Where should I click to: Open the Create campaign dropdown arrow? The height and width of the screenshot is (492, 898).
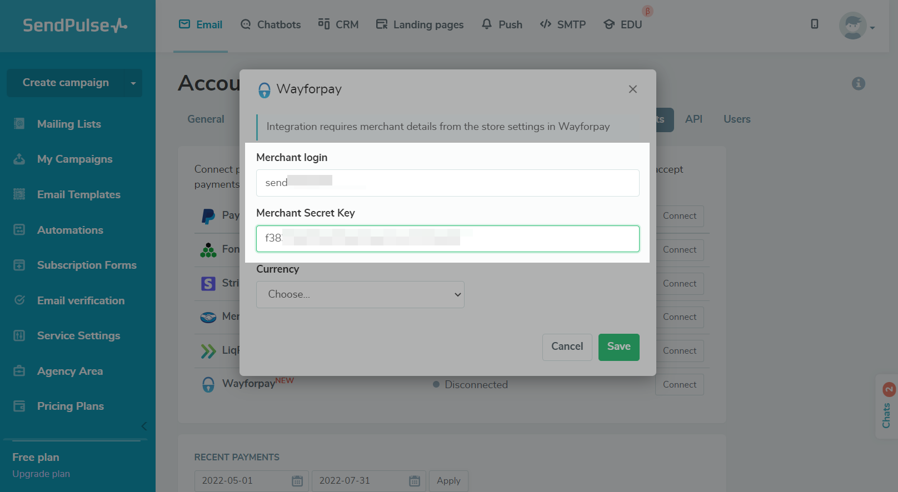[x=133, y=83]
